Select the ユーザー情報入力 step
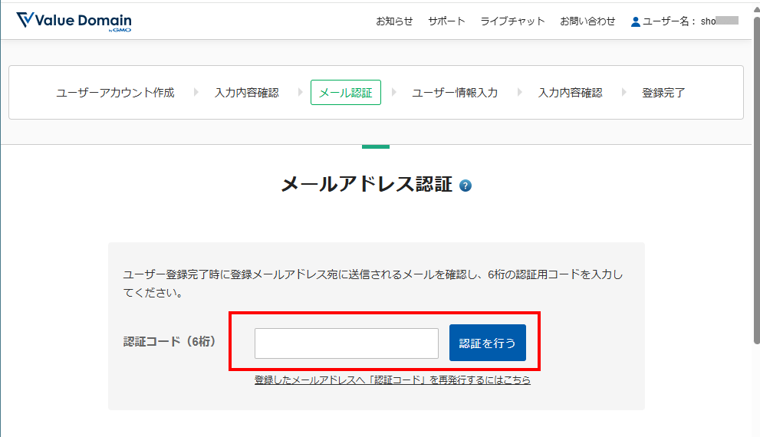This screenshot has width=760, height=437. [x=455, y=93]
